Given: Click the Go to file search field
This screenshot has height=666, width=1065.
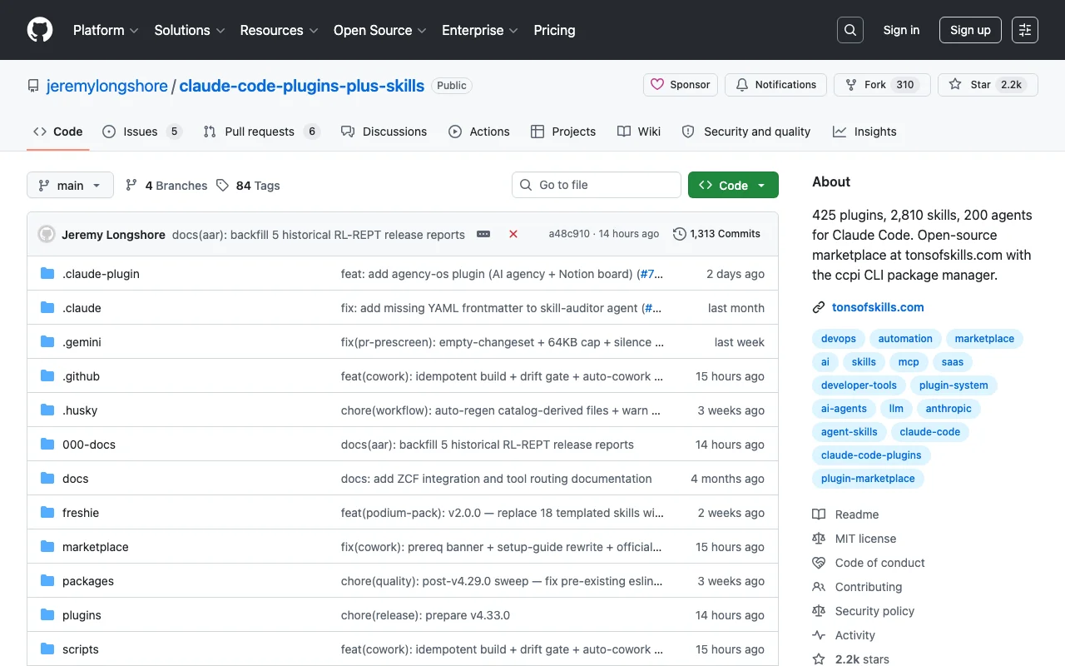Looking at the screenshot, I should point(597,185).
